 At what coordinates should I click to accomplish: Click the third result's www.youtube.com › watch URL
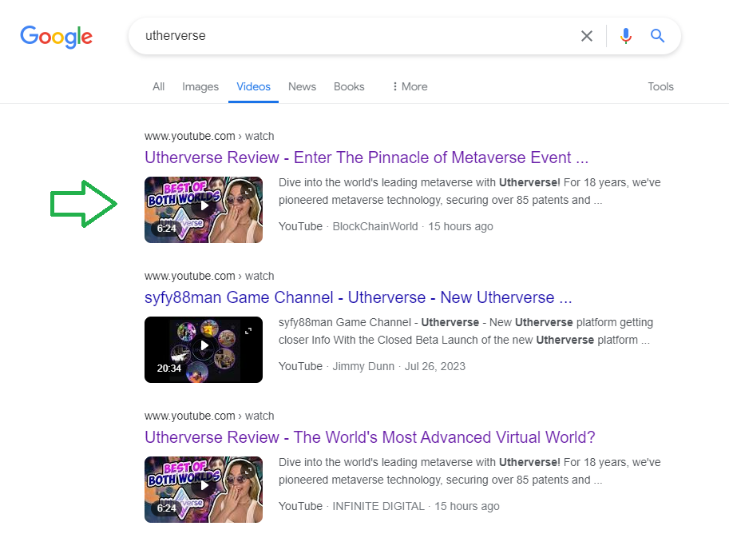pos(209,416)
